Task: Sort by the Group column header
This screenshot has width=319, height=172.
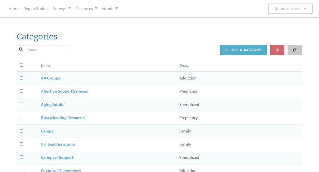Action: tap(184, 65)
